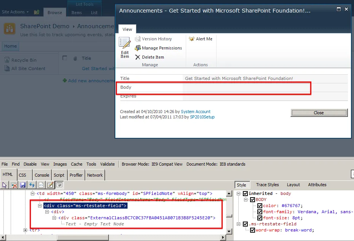This screenshot has height=241, width=354.
Task: Collapse the 'inherited - body' style group
Action: pos(238,193)
